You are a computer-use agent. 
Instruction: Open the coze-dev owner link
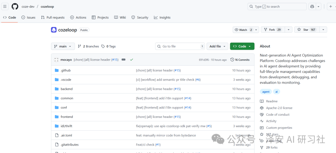28,7
